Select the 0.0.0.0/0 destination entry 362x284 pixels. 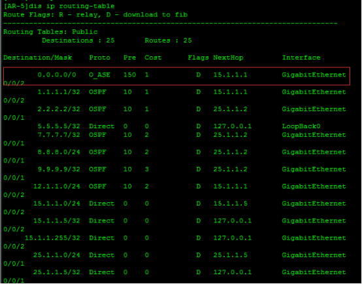[57, 75]
